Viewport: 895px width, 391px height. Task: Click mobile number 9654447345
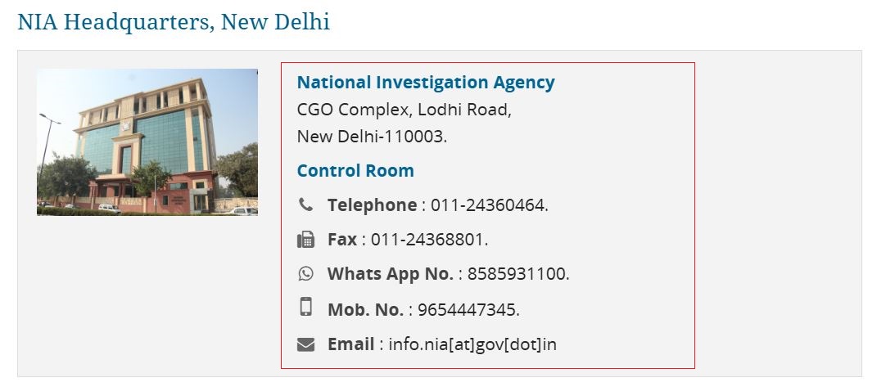click(x=468, y=310)
